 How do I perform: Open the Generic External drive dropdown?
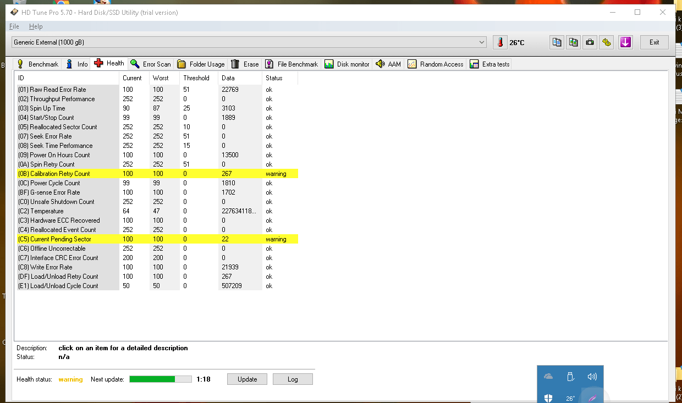coord(249,42)
